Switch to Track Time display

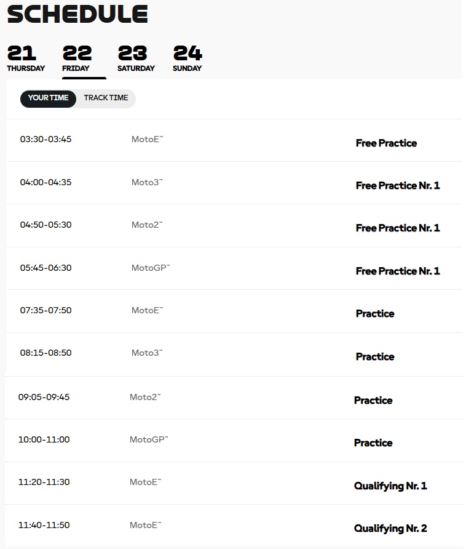point(106,98)
